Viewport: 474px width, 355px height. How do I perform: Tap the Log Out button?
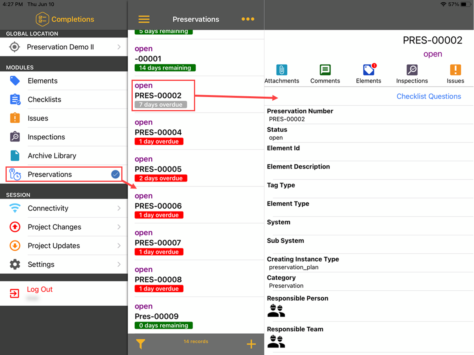click(x=64, y=293)
